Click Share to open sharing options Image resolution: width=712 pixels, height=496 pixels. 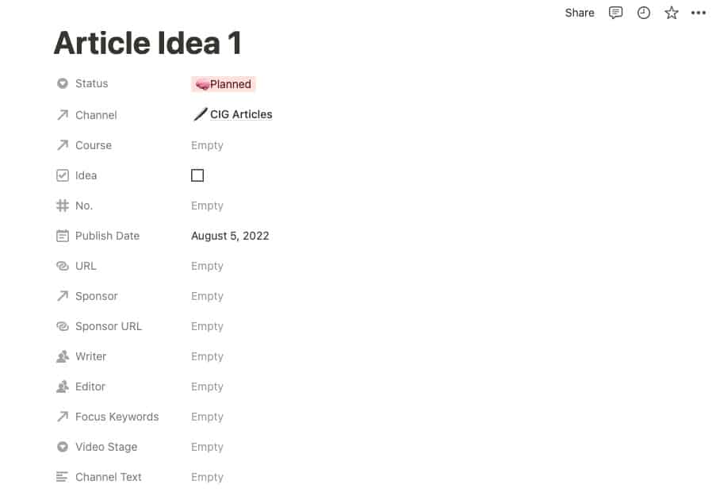click(x=579, y=12)
